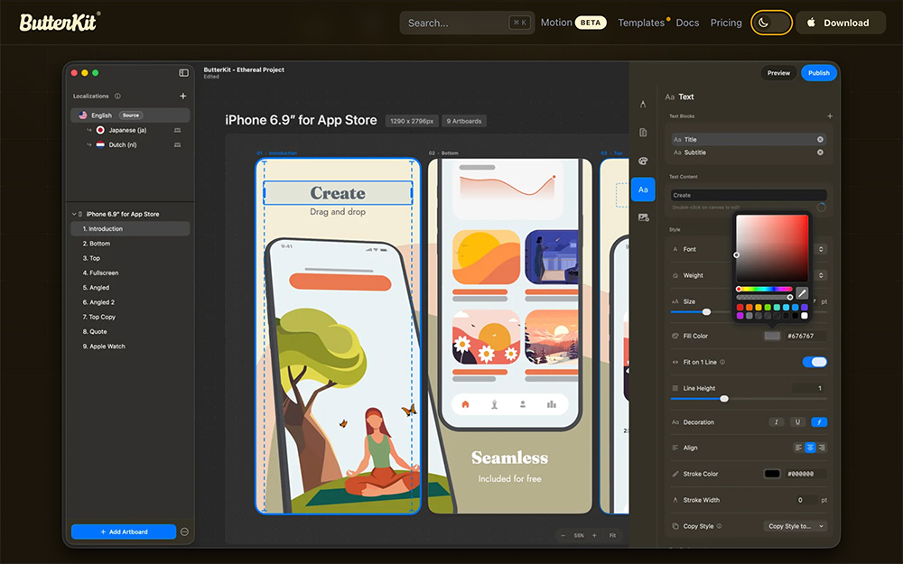Open the Pricing page
The image size is (903, 564).
(x=726, y=23)
